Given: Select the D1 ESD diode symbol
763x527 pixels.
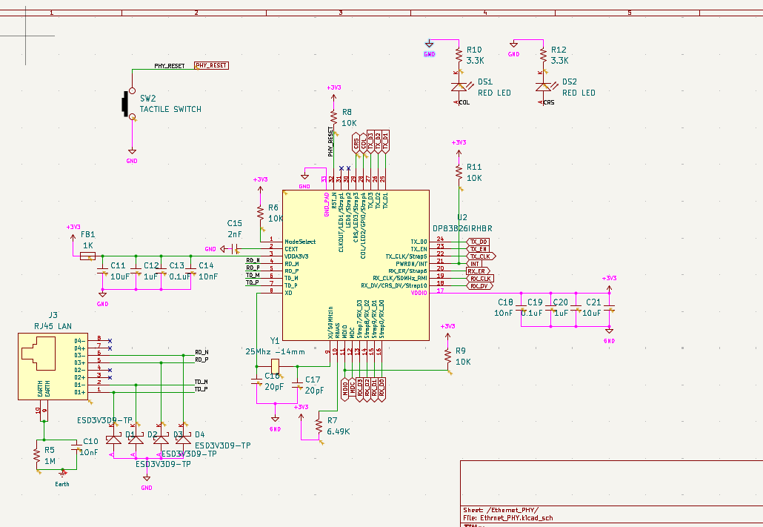Looking at the screenshot, I should pos(114,440).
